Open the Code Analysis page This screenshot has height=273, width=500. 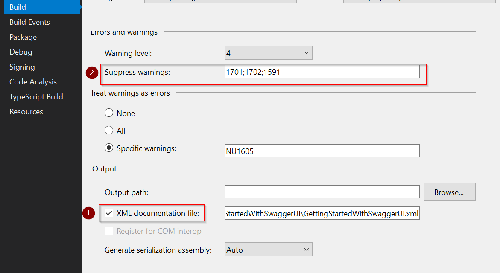coord(33,82)
